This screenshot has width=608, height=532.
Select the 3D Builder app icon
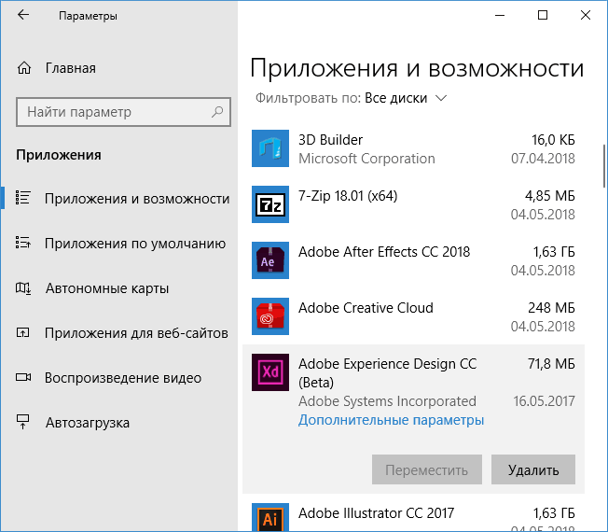tap(270, 148)
